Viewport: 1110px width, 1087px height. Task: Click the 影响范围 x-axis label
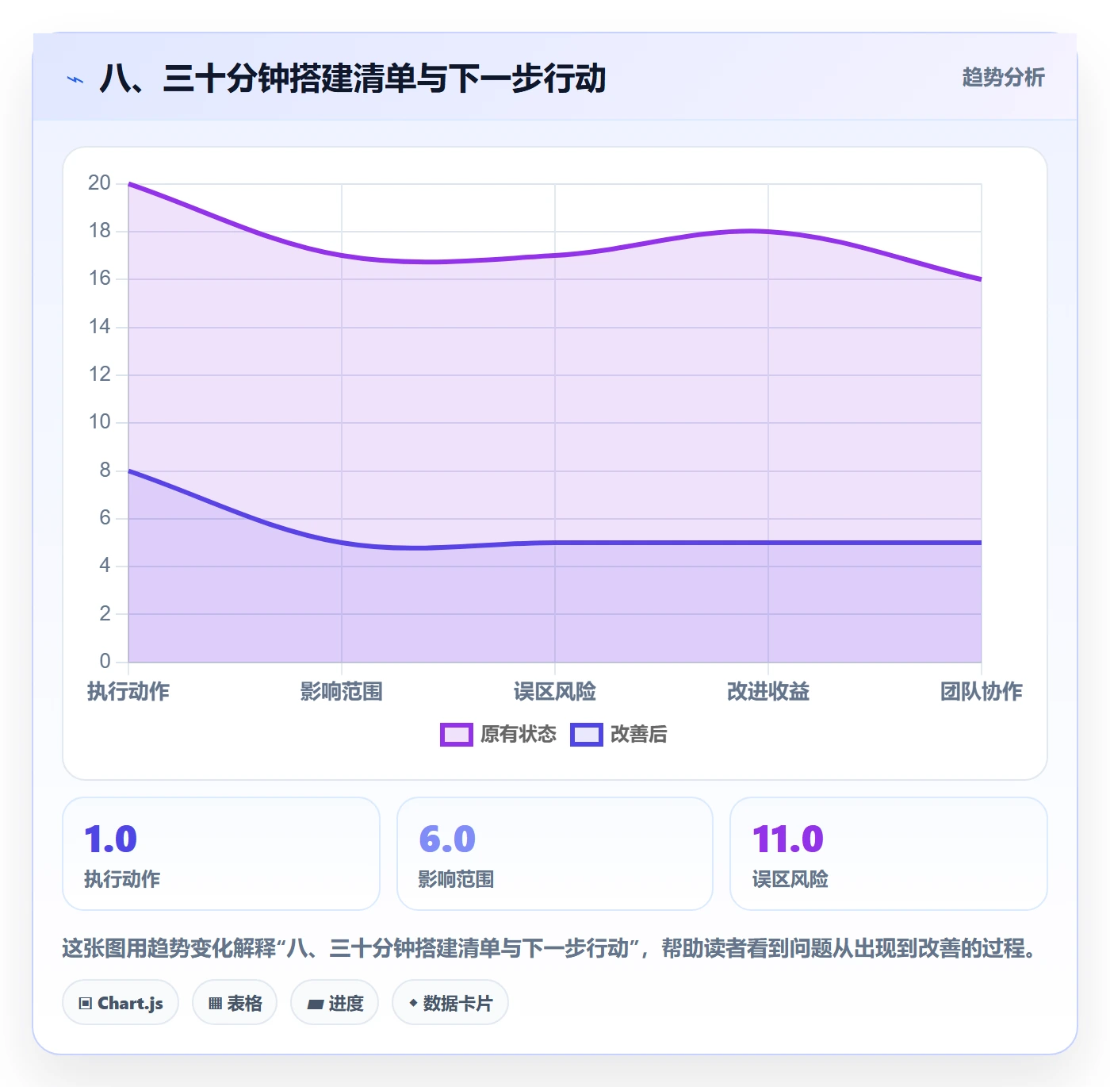click(x=342, y=692)
